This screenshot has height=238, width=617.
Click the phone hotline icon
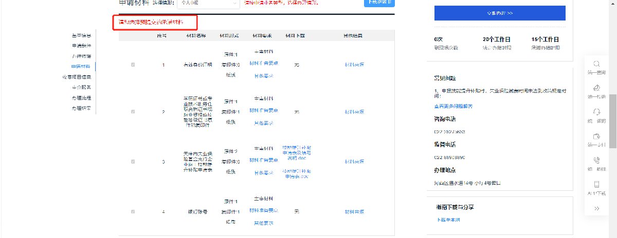[x=596, y=161]
